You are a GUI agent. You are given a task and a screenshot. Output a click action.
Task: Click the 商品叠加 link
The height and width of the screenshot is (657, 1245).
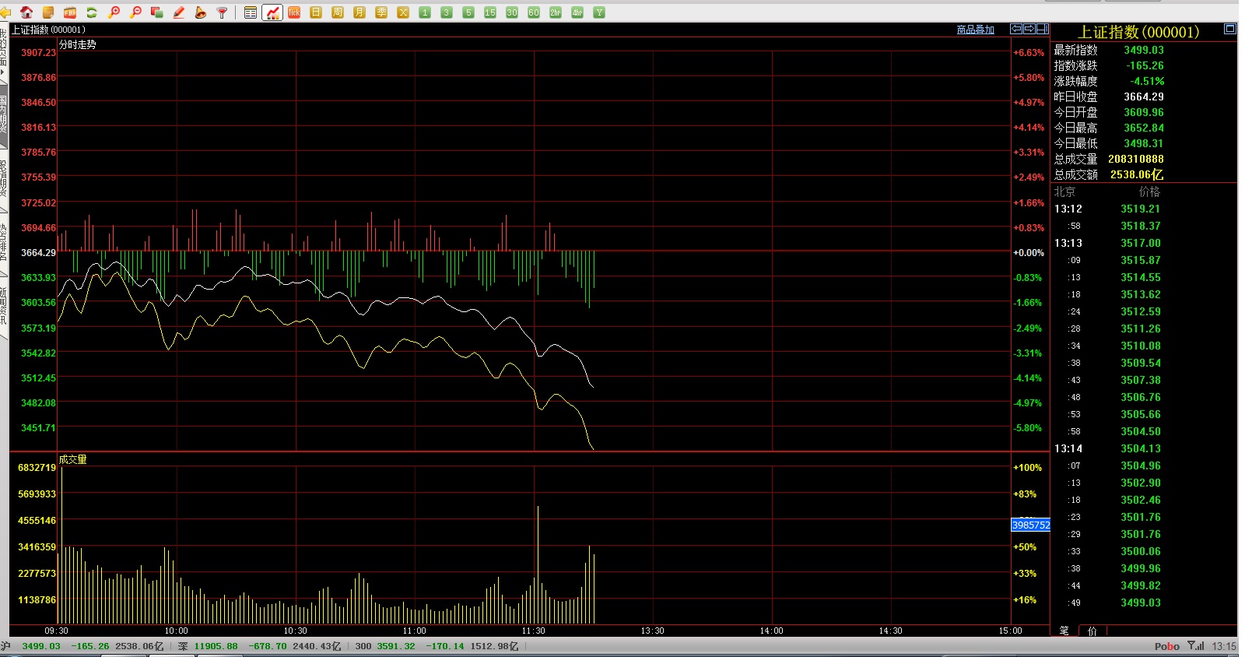click(x=975, y=30)
